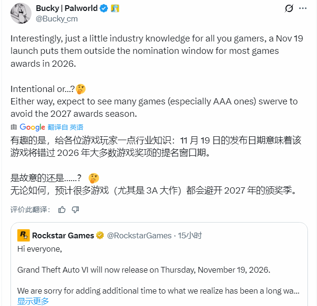
Task: Click the Grok icon on Bucky's post
Action: pyautogui.click(x=288, y=8)
